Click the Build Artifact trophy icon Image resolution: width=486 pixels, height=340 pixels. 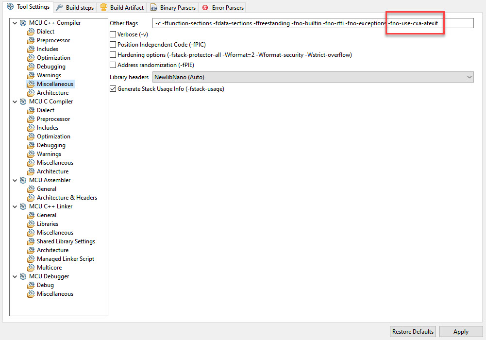[x=104, y=7]
